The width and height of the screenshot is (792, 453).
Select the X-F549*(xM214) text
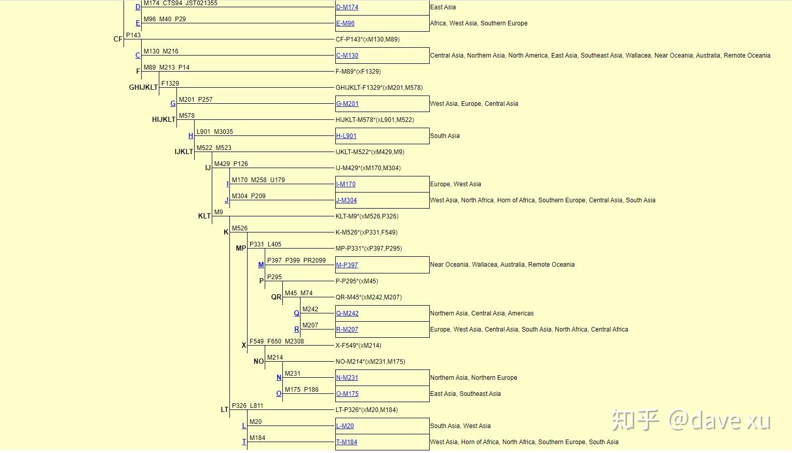(x=358, y=346)
